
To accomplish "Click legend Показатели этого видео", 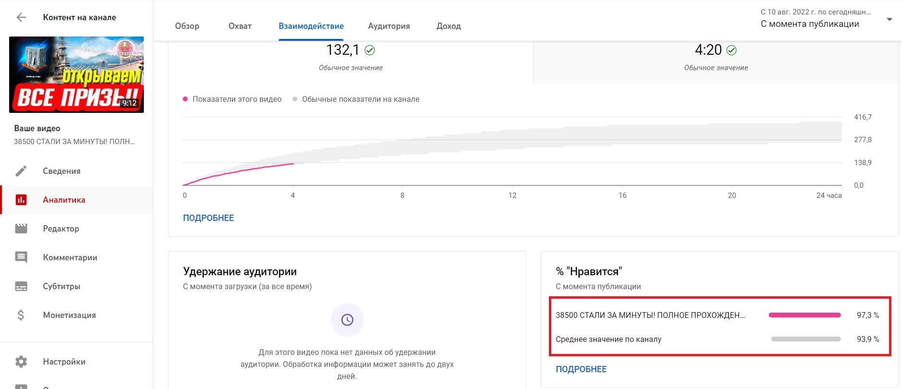I will [x=232, y=99].
